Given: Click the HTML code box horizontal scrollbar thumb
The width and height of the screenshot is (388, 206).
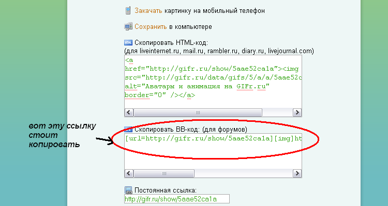Looking at the screenshot, I should coord(198,113).
